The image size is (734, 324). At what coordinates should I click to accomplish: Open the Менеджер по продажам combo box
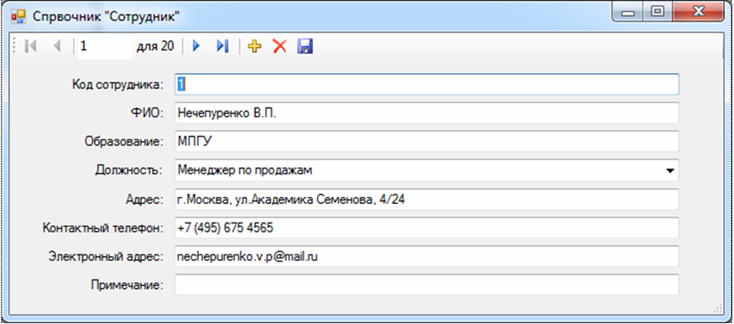(x=426, y=170)
